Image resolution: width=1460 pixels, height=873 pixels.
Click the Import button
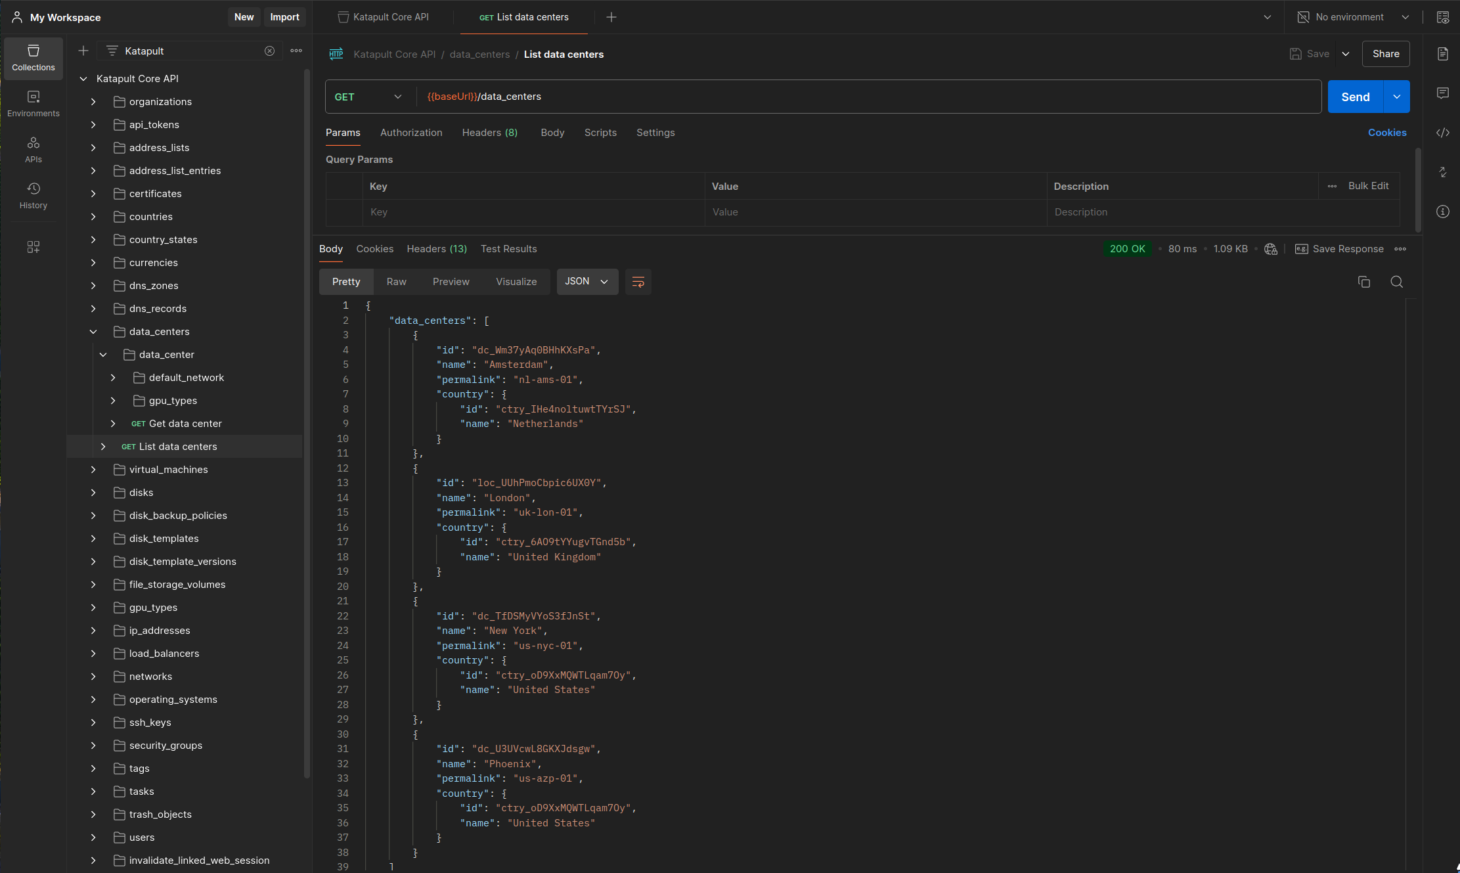point(284,17)
